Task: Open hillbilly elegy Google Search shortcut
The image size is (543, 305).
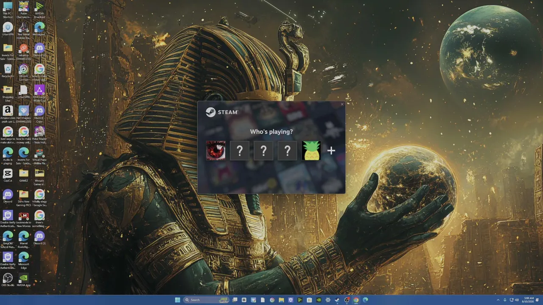Action: 39,198
